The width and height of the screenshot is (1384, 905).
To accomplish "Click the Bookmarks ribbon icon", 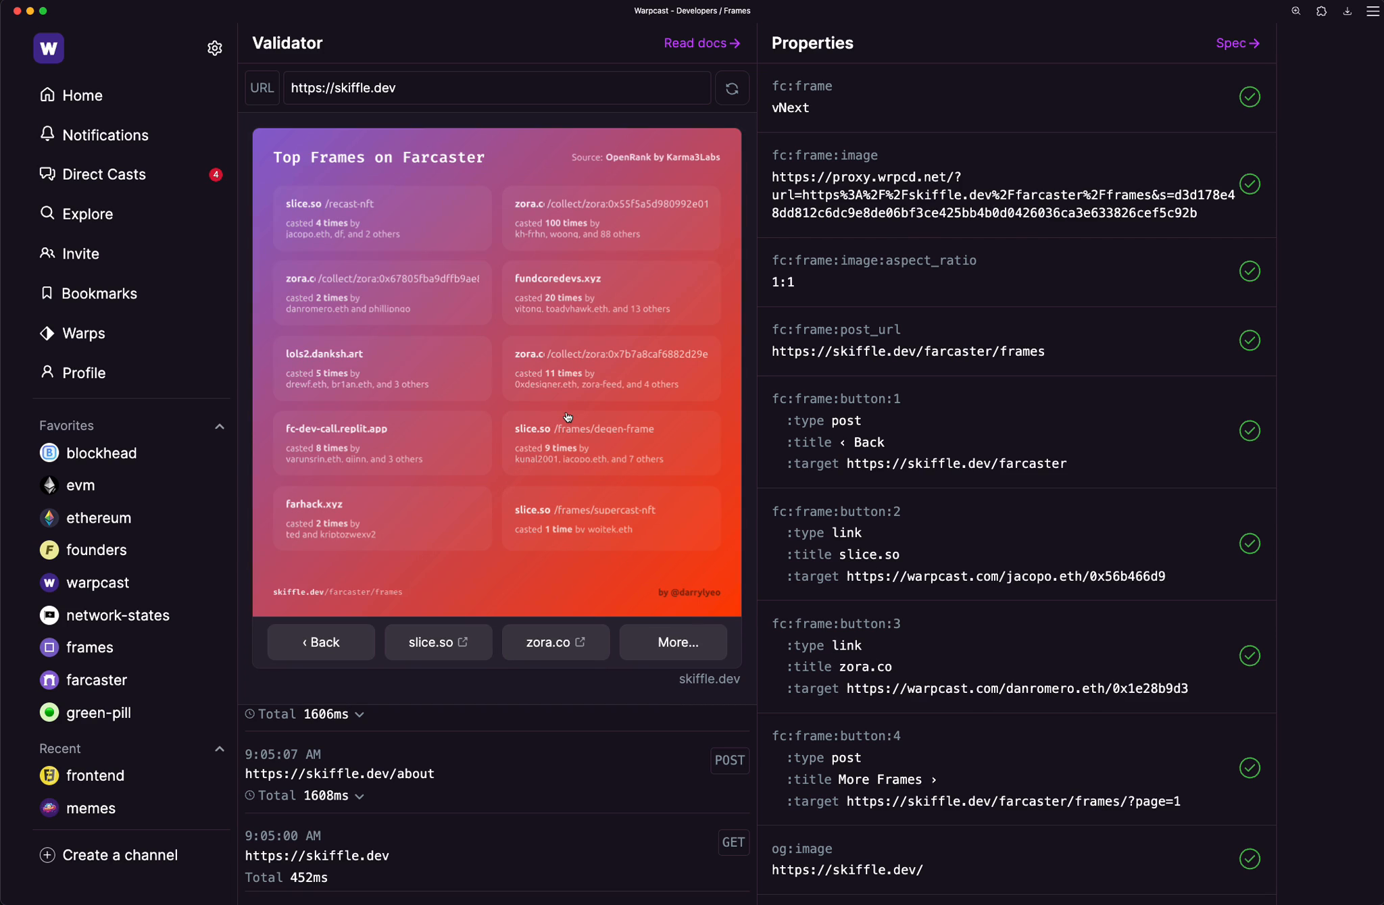I will [x=47, y=292].
